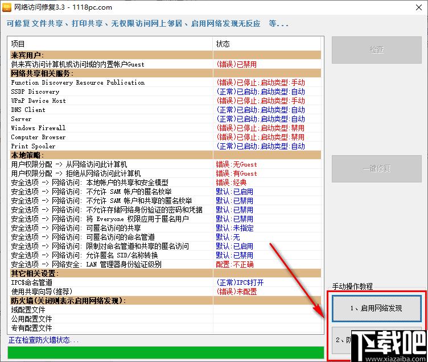This screenshot has height=362, width=428.
Task: Click the 手动操作教程 label
Action: click(352, 286)
